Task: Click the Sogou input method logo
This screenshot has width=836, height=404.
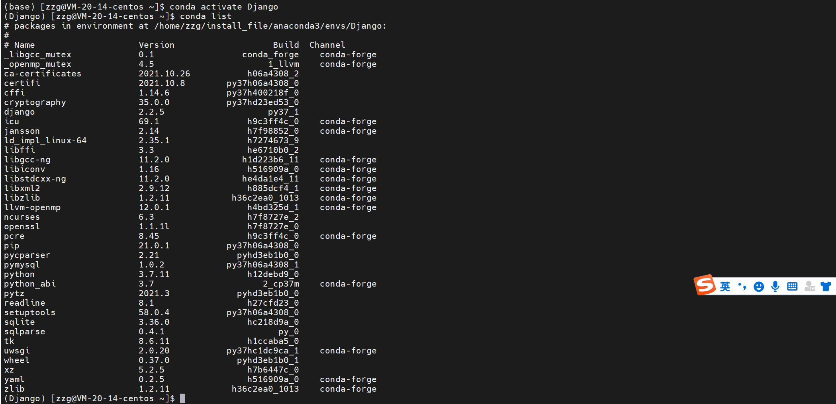Action: tap(705, 285)
